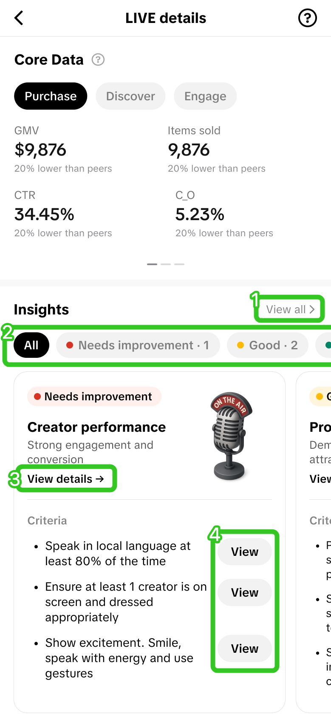Image resolution: width=331 pixels, height=722 pixels.
Task: Click the Core Data page indicator dots
Action: pyautogui.click(x=166, y=264)
